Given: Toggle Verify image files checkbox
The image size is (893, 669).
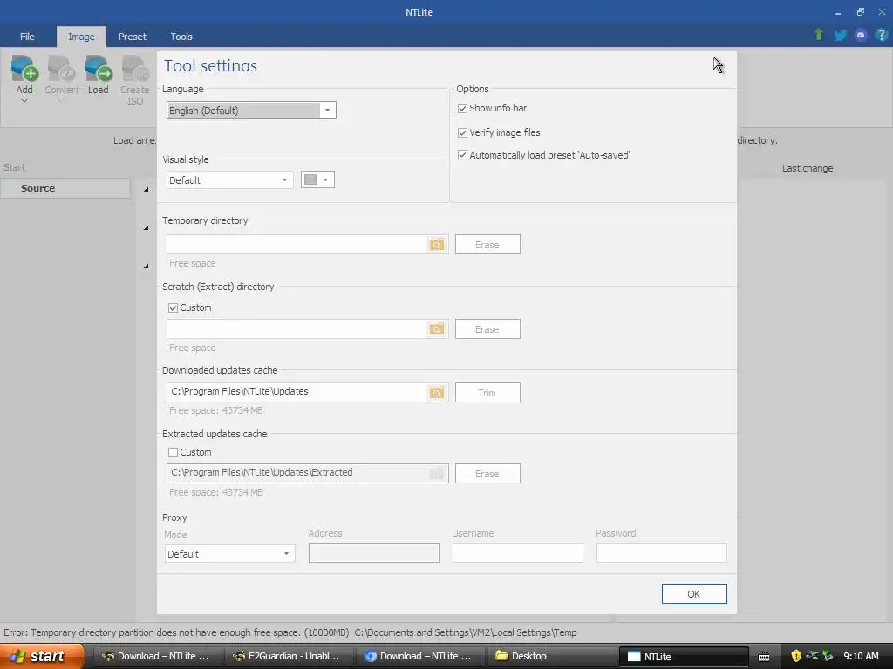Looking at the screenshot, I should (x=462, y=132).
